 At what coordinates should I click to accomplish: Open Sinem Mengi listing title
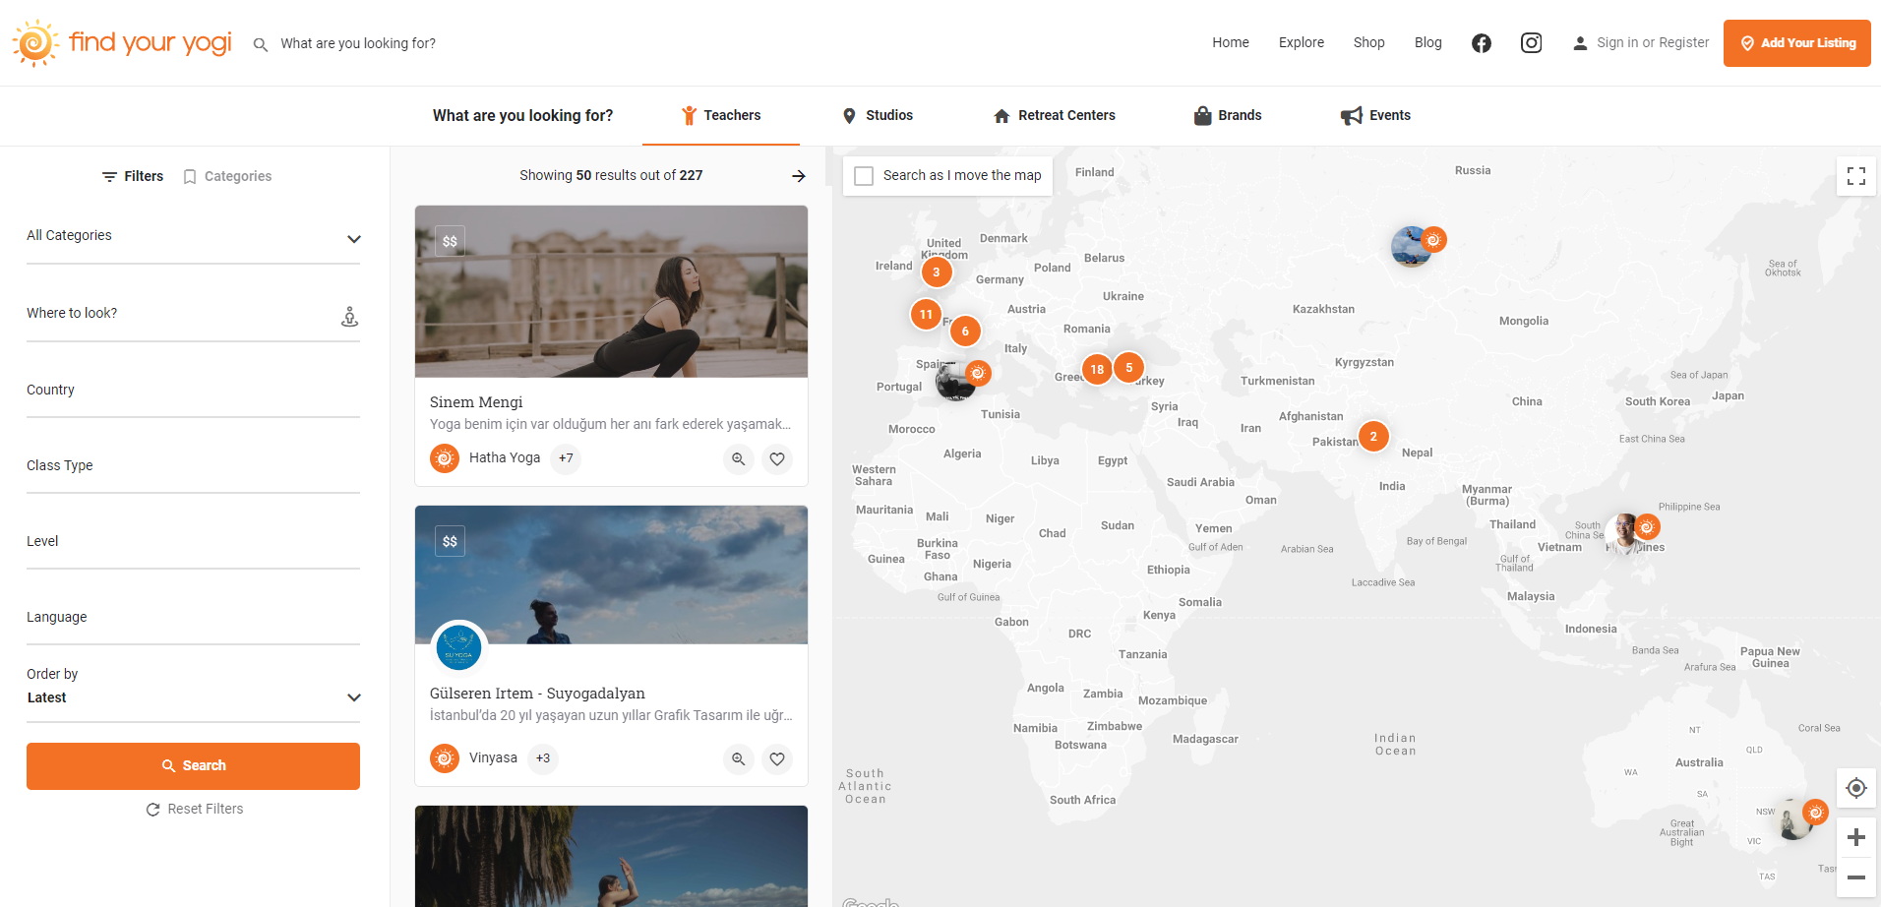coord(476,402)
